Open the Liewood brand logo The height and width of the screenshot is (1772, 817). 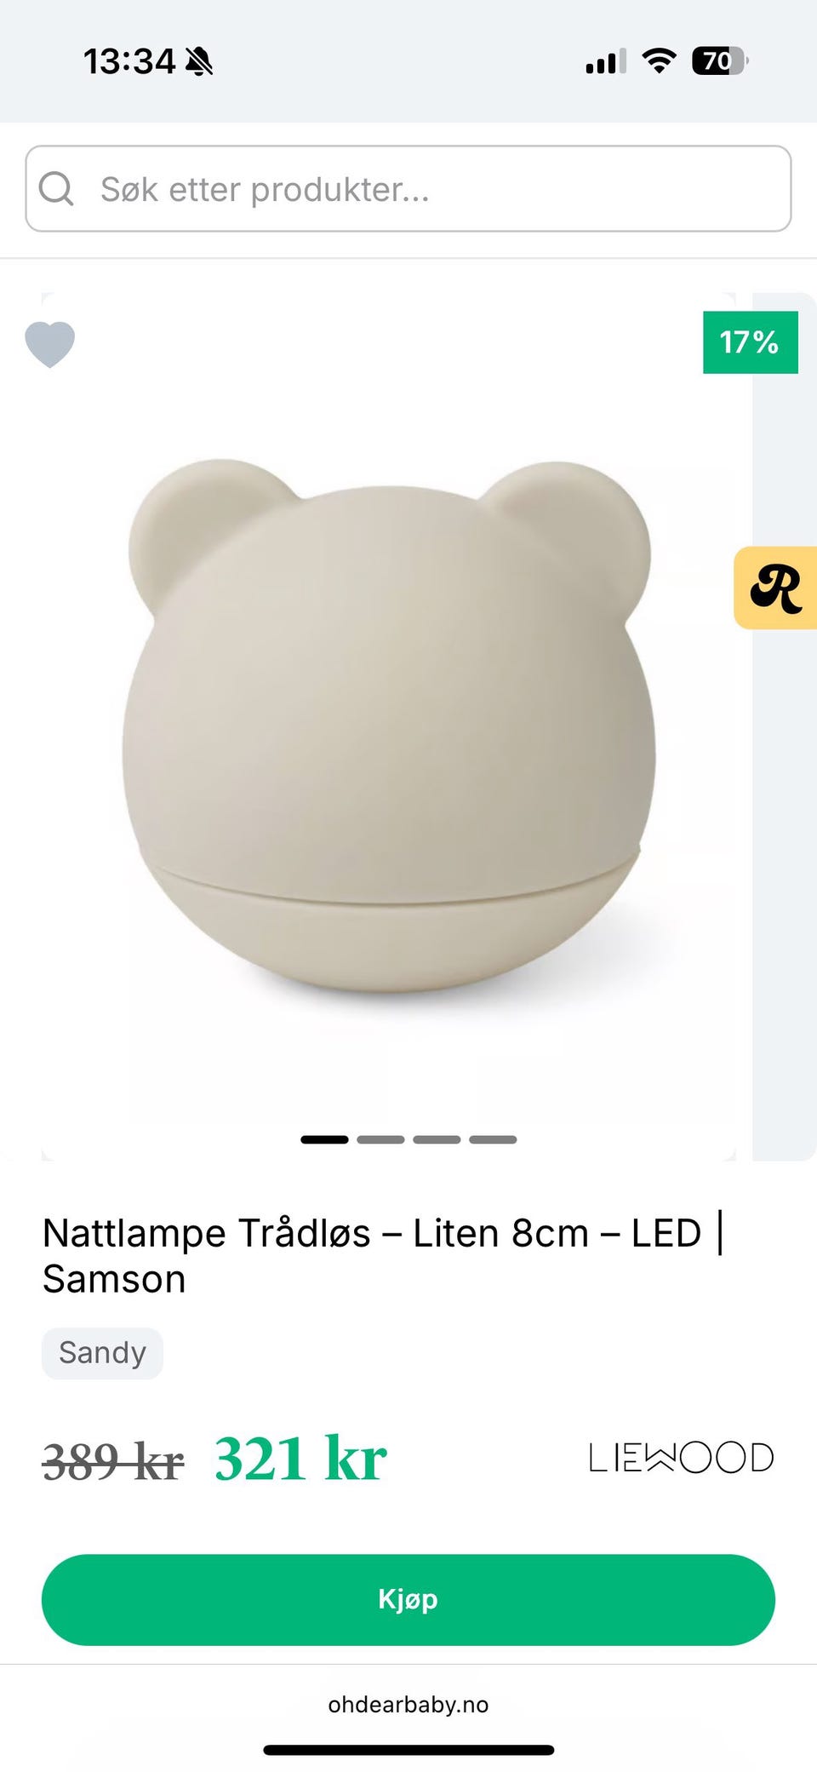(682, 1457)
